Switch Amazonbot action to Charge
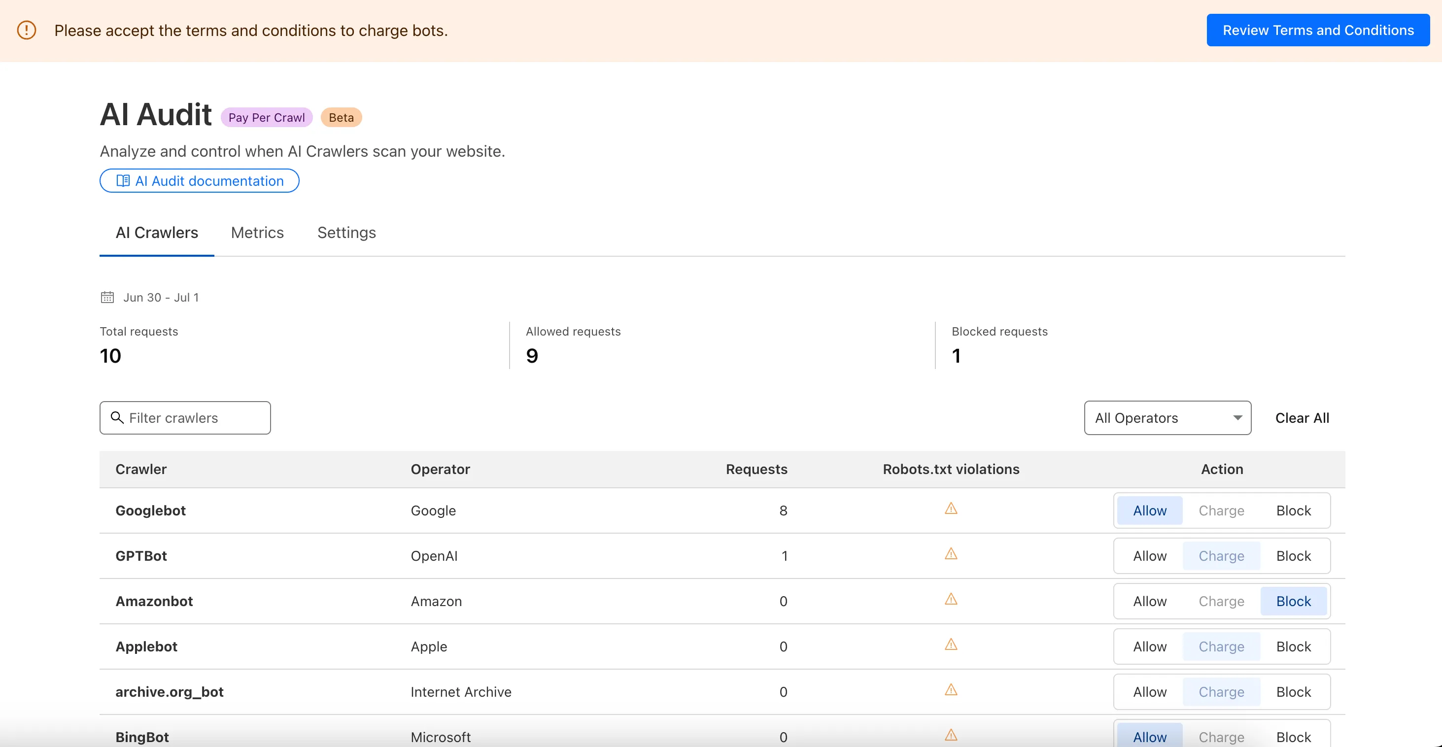 [x=1221, y=601]
